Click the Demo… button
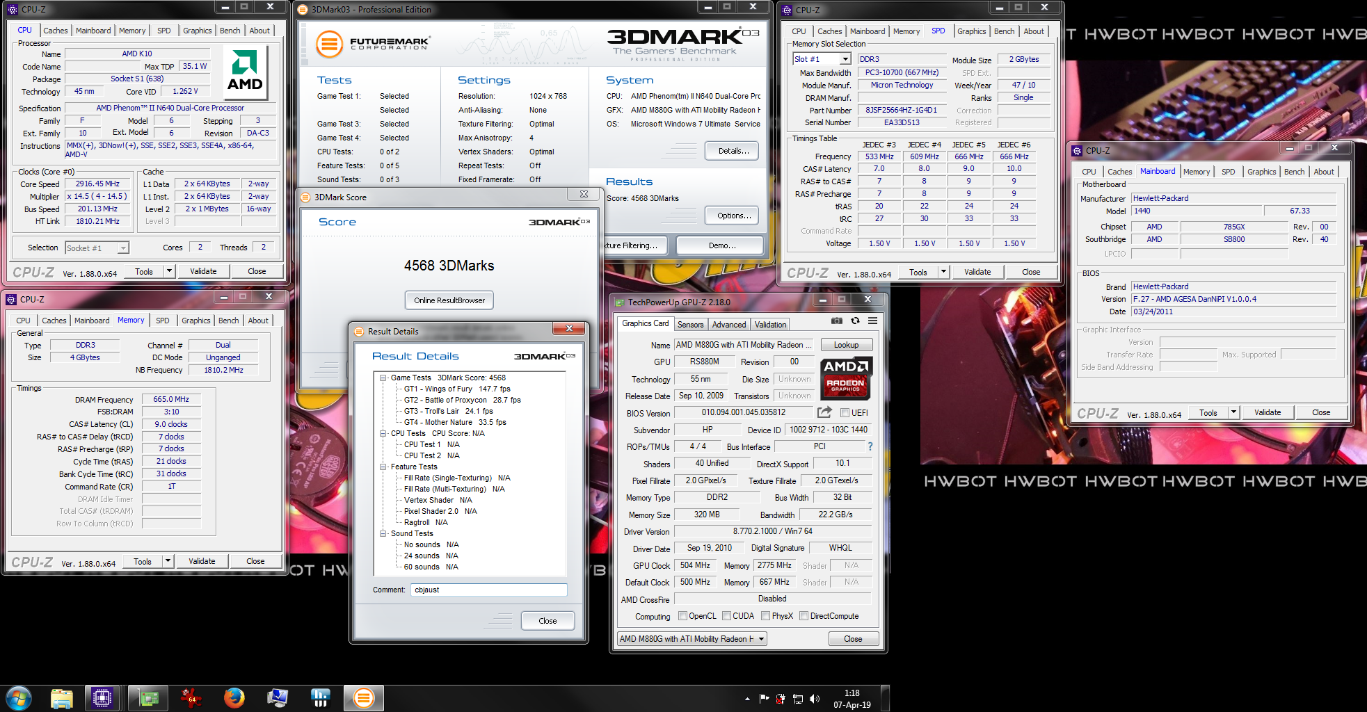1367x712 pixels. coord(721,245)
